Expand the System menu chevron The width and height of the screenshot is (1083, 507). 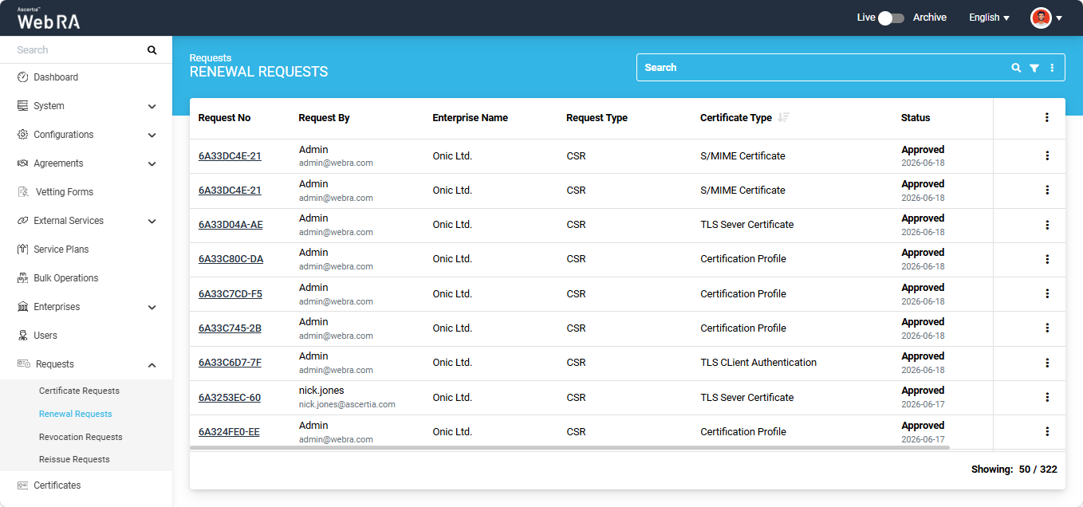(x=152, y=106)
